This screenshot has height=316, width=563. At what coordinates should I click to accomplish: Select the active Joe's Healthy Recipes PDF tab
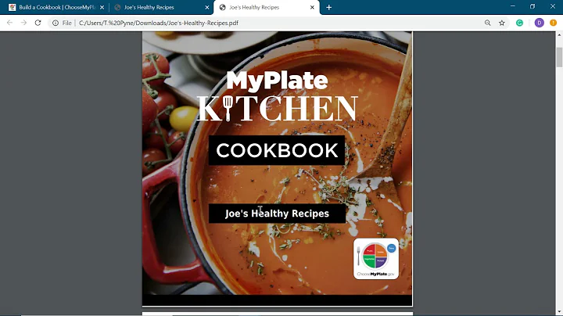[x=266, y=7]
